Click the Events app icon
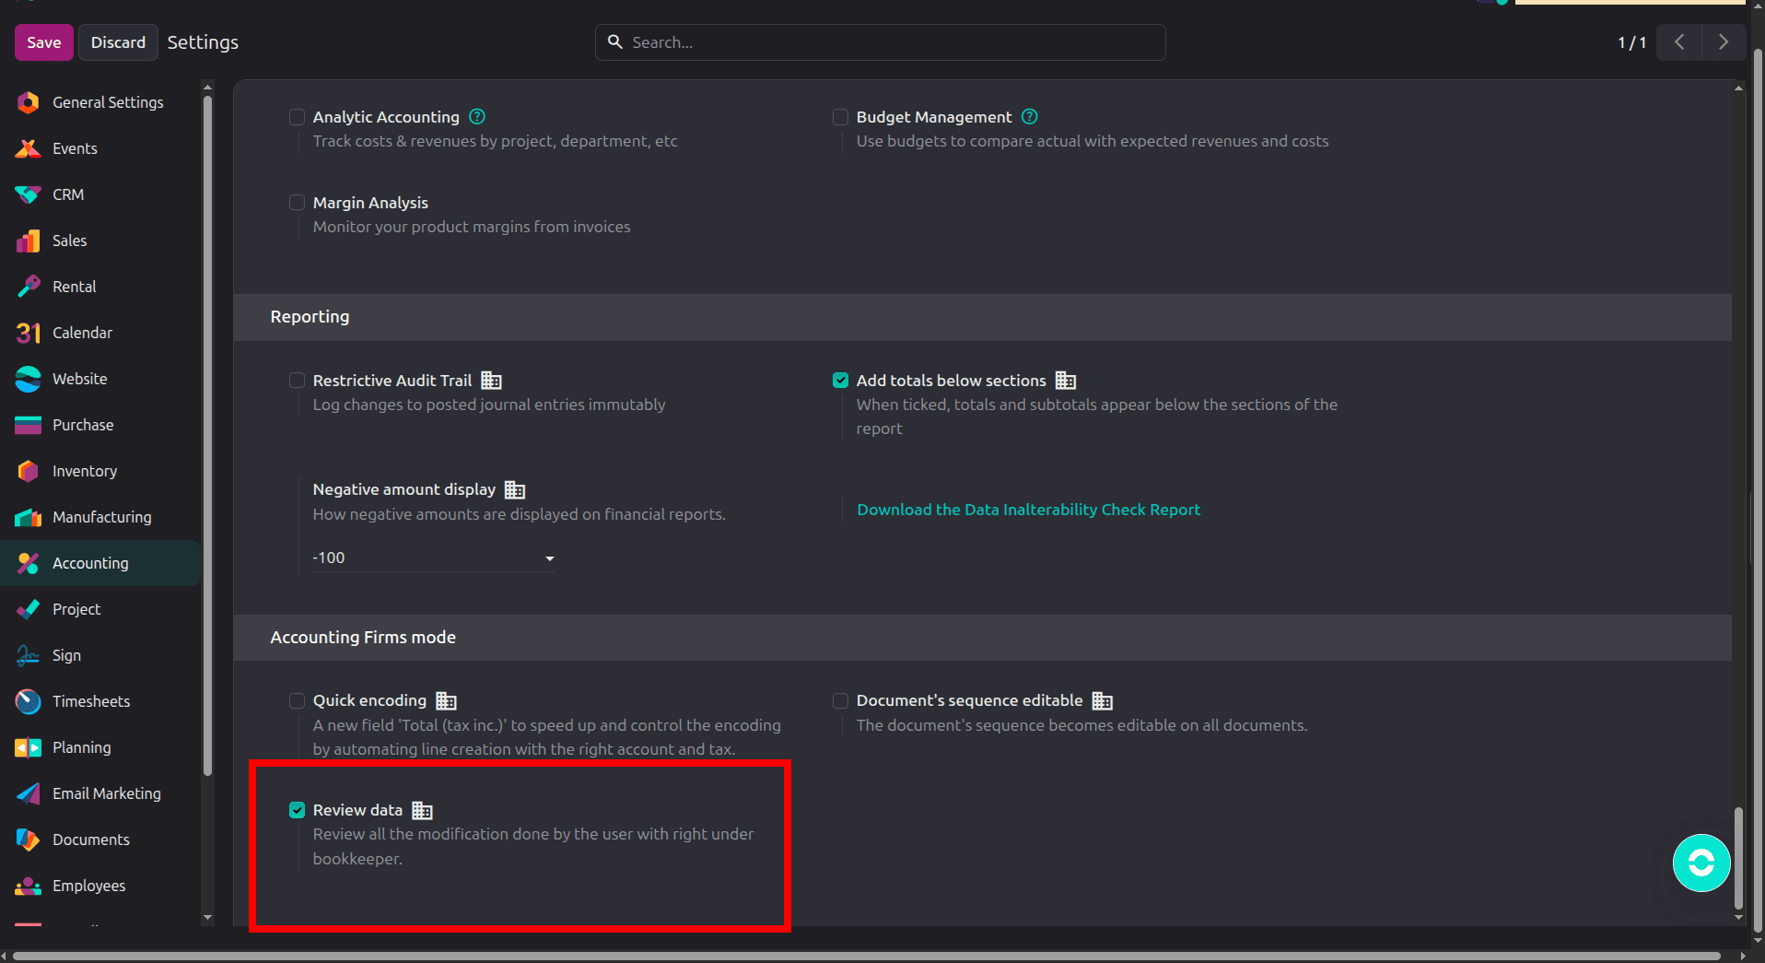 pyautogui.click(x=29, y=148)
